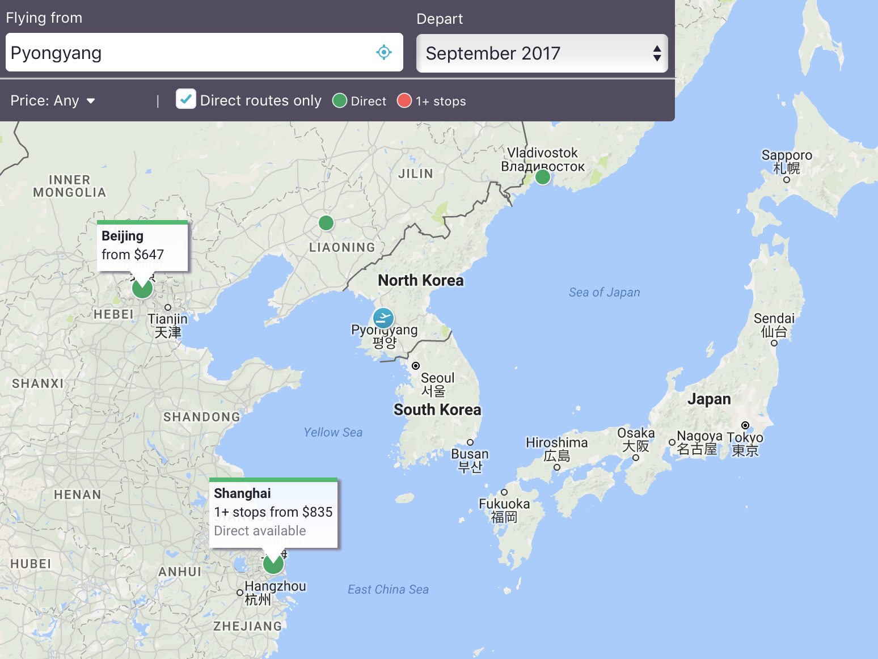Select the green Vladivostok destination marker
Image resolution: width=878 pixels, height=659 pixels.
[x=543, y=178]
